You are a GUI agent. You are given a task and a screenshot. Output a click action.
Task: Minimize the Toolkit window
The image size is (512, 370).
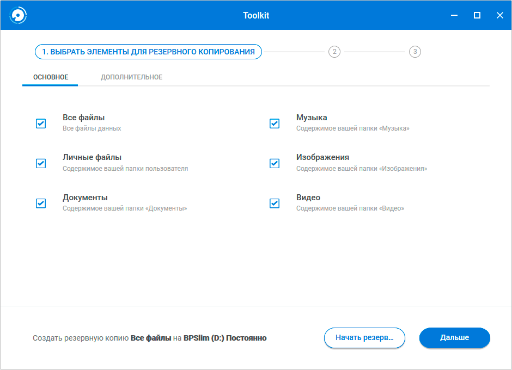pyautogui.click(x=454, y=15)
